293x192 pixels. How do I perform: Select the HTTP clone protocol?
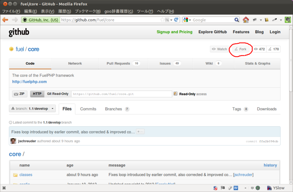37,94
